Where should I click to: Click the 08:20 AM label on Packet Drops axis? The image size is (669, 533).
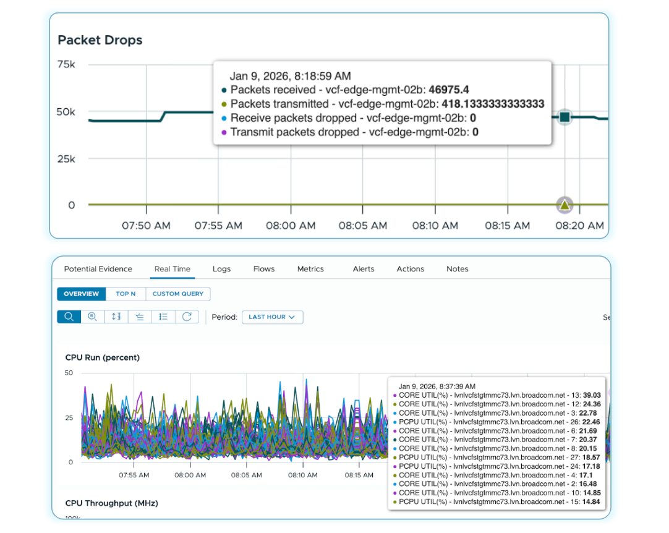tap(579, 225)
